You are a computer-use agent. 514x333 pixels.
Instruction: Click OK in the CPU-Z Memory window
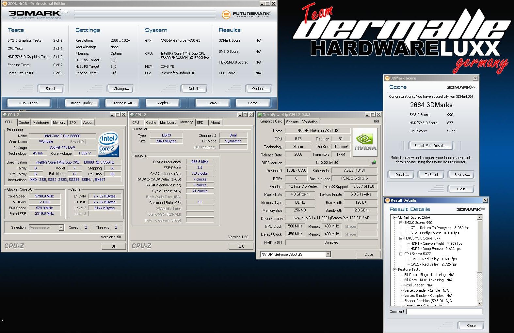tap(241, 246)
